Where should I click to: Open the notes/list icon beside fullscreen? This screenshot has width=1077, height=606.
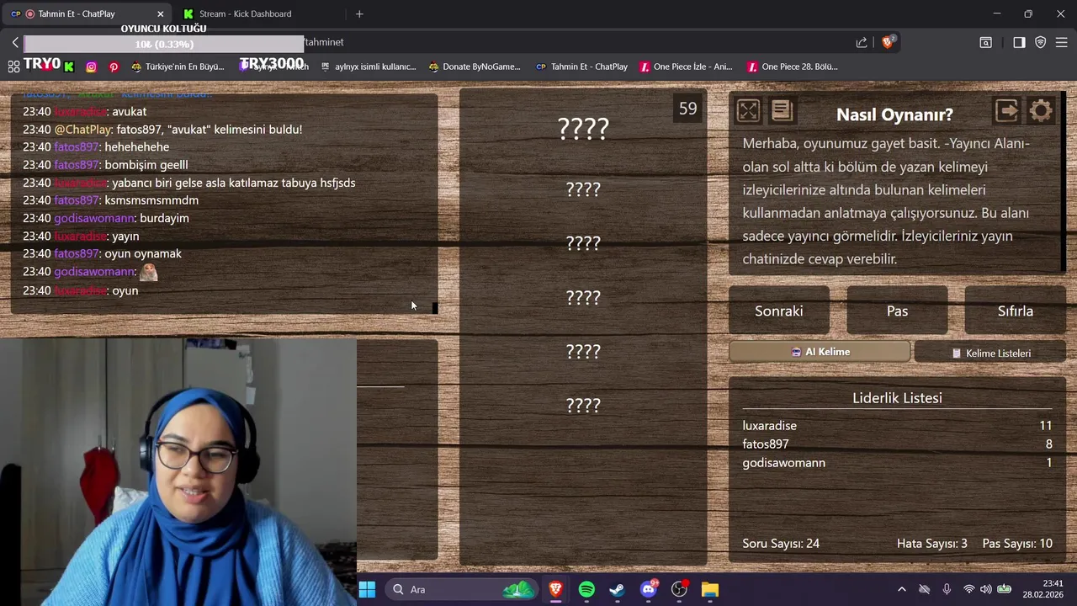pos(782,111)
